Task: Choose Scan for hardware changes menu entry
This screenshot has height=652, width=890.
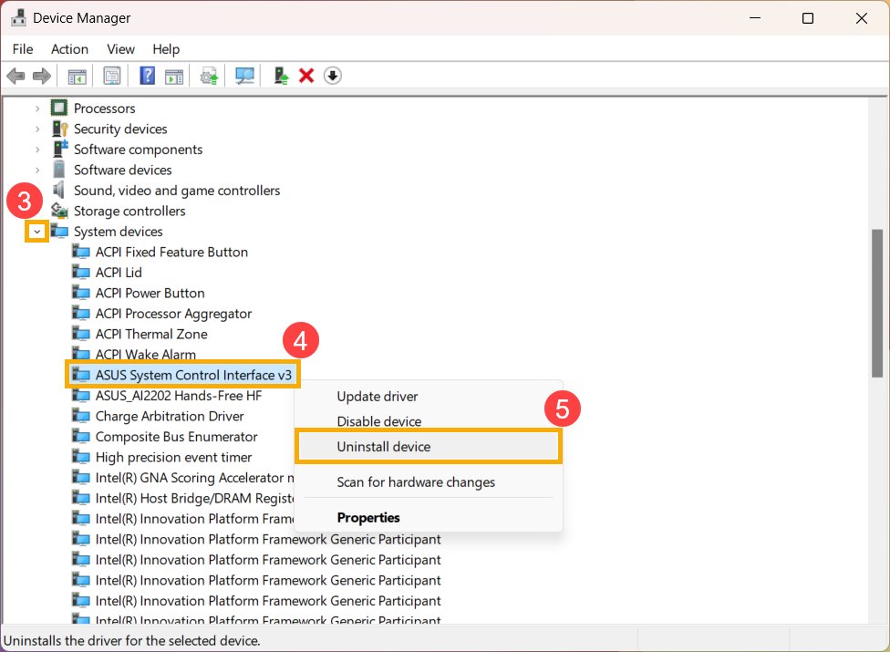Action: coord(429,481)
